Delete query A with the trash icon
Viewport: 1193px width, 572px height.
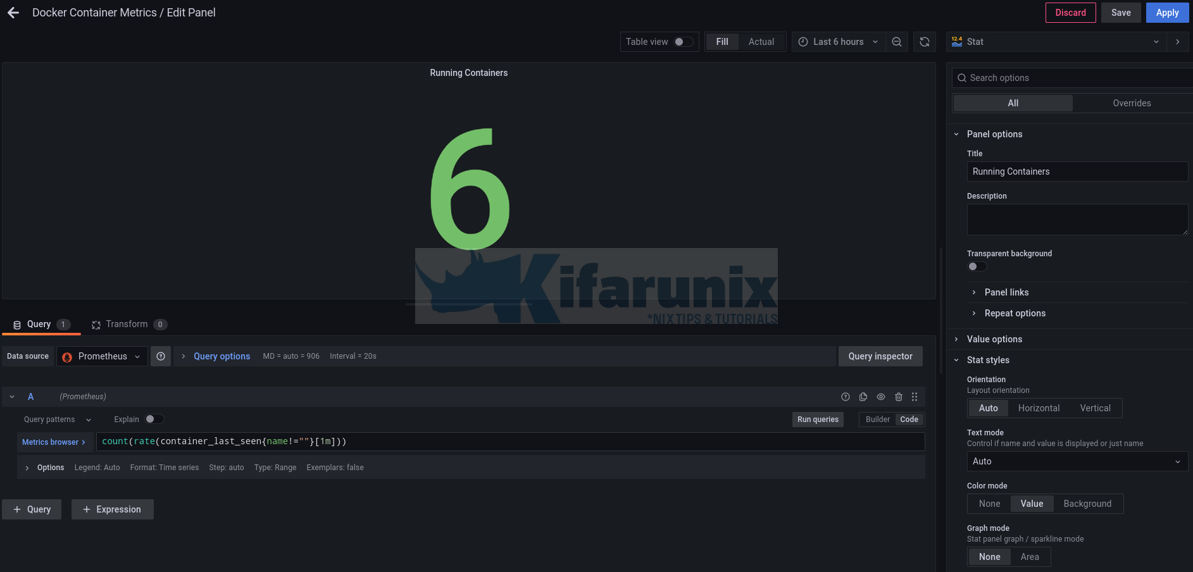(899, 397)
